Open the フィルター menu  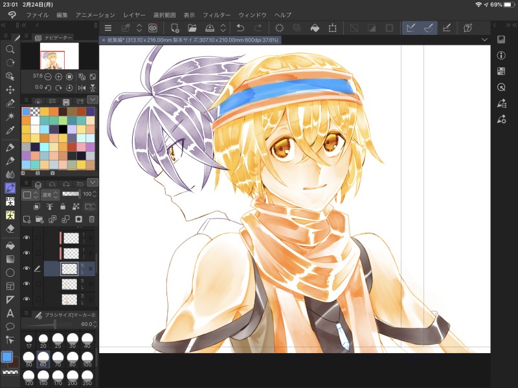[217, 15]
